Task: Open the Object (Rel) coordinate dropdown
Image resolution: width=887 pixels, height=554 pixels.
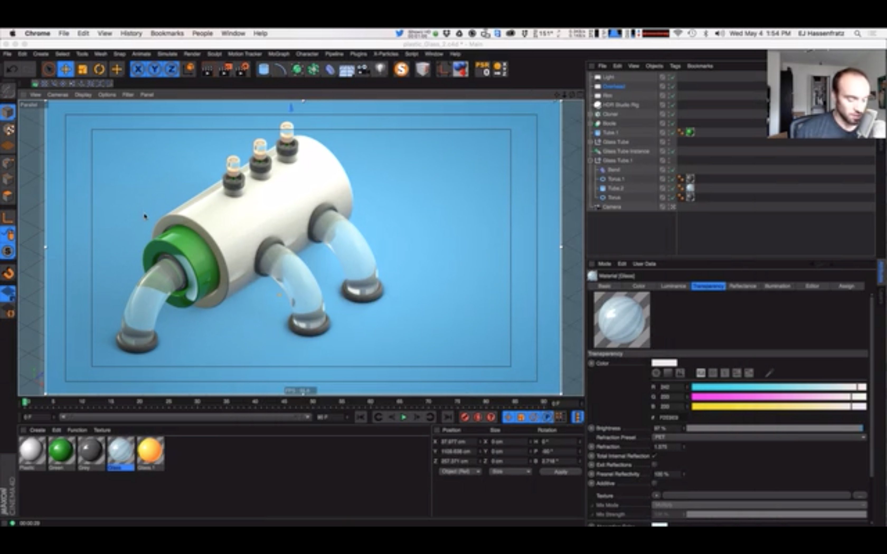Action: (461, 472)
